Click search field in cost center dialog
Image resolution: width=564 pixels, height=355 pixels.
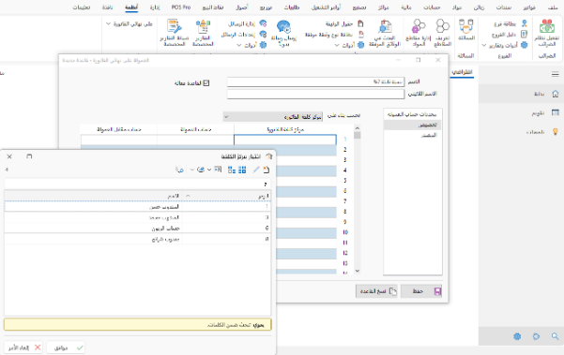pyautogui.click(x=137, y=184)
